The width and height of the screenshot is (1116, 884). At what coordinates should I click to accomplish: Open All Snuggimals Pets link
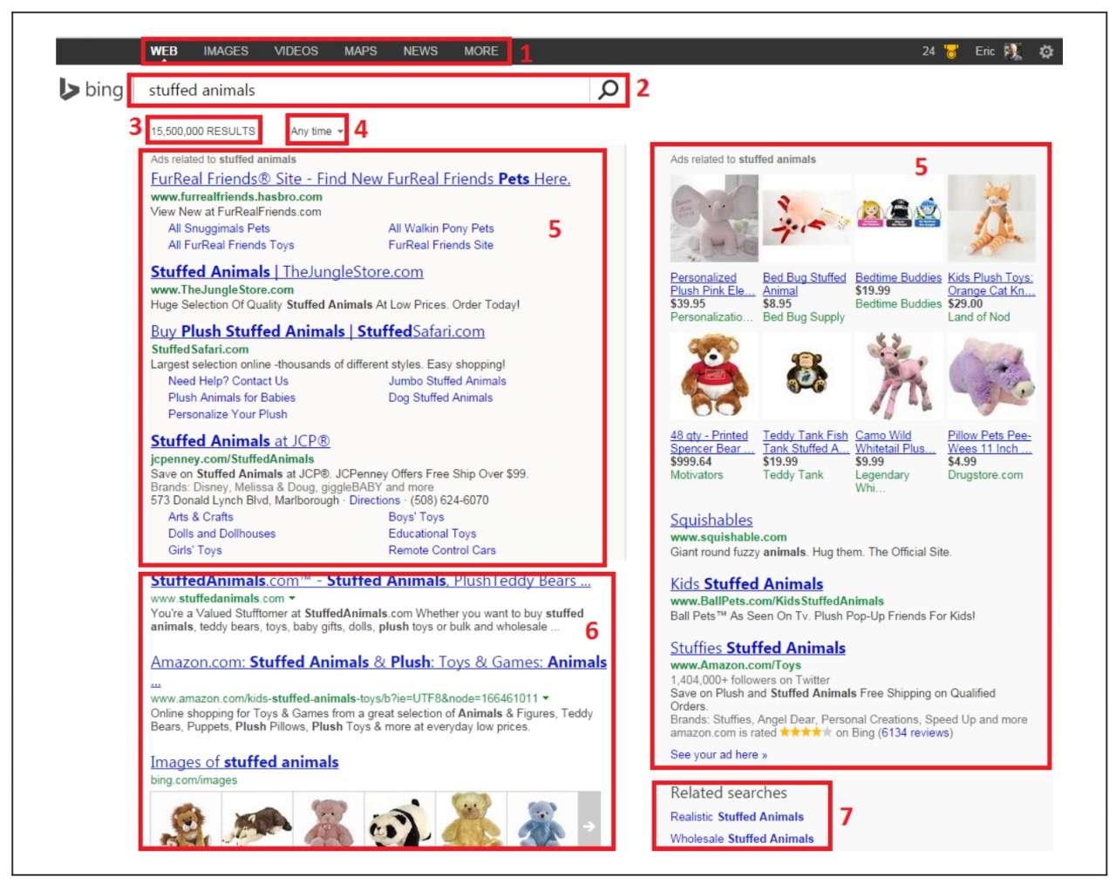pos(219,228)
